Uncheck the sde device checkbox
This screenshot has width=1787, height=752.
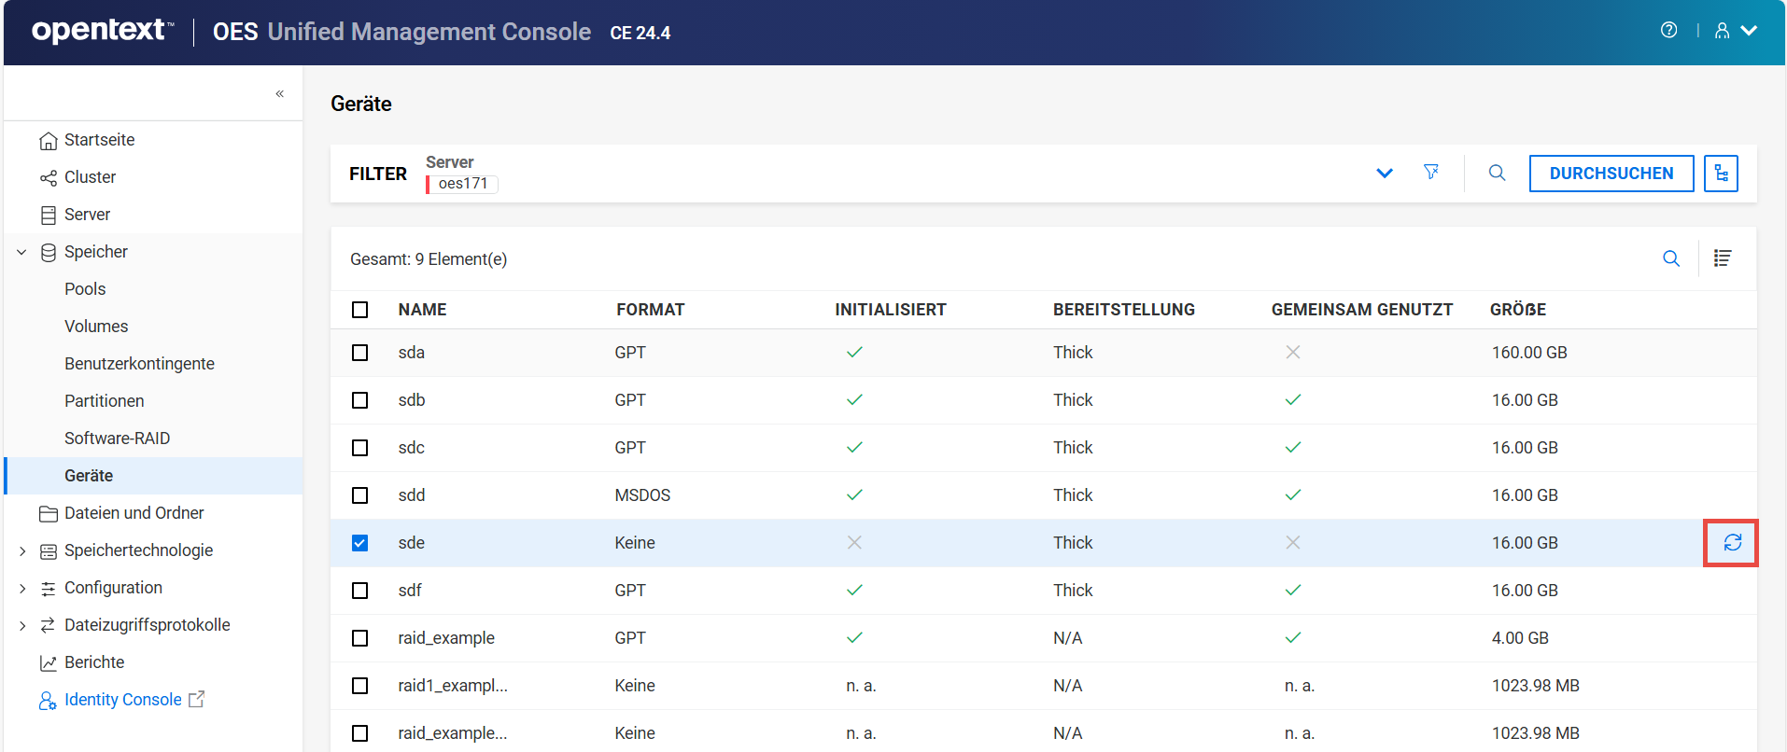pos(359,543)
